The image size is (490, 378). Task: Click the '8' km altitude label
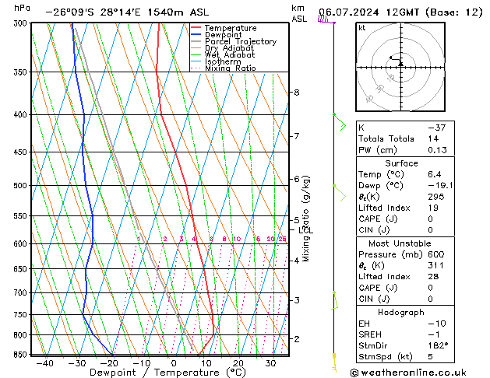click(x=296, y=93)
